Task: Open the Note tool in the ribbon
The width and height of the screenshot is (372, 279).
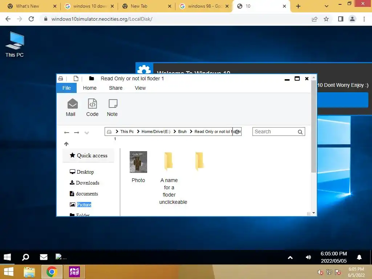Action: click(113, 104)
